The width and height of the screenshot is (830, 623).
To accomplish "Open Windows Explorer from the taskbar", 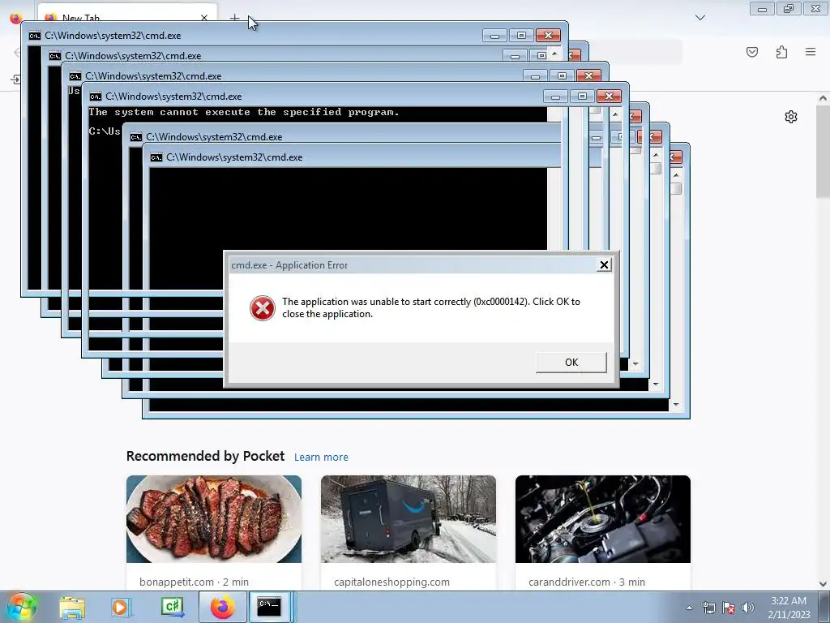I will pos(72,607).
